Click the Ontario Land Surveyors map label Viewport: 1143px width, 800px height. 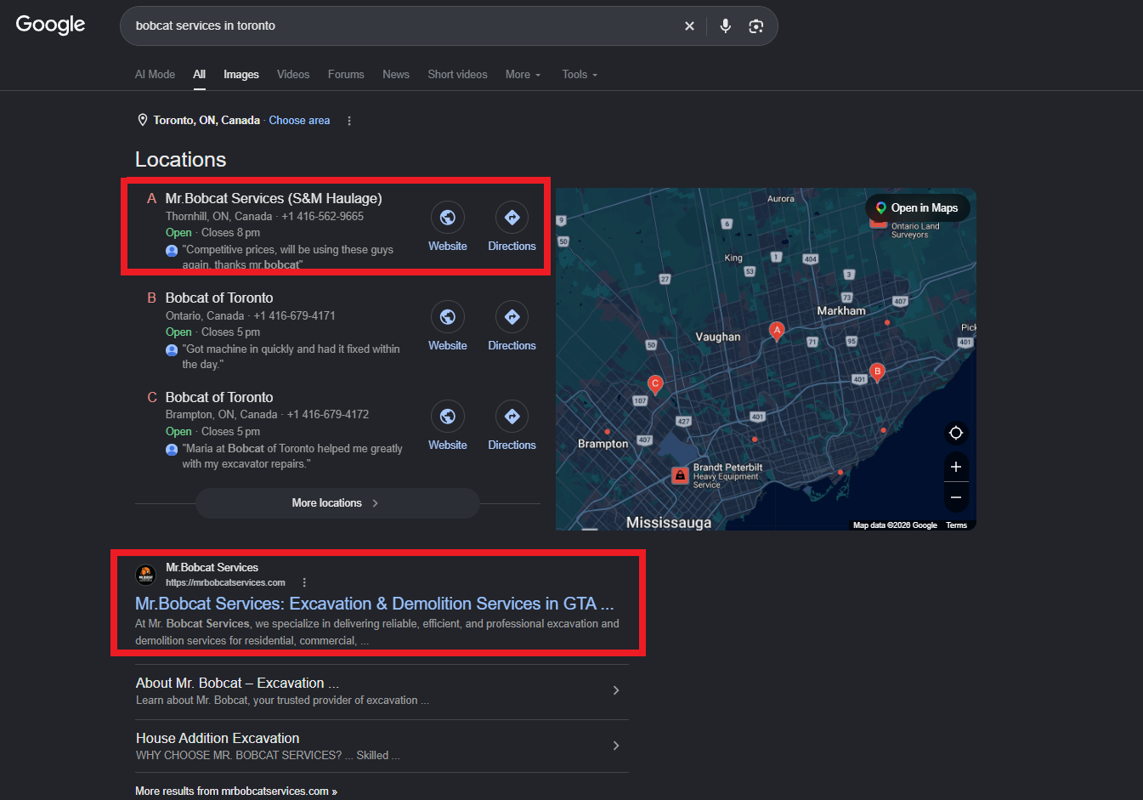coord(915,230)
